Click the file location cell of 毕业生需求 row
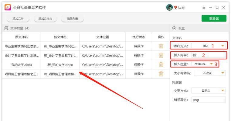The width and height of the screenshot is (231, 121). [x=102, y=46]
